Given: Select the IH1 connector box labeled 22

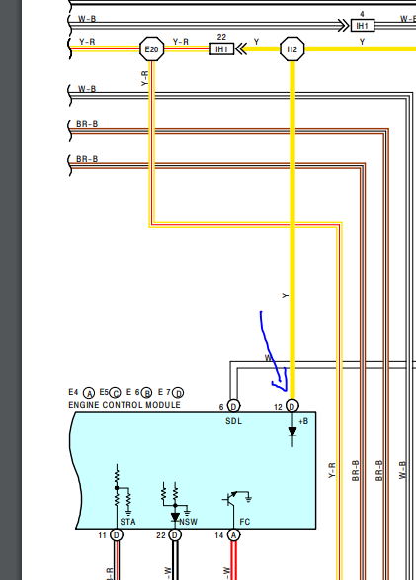Looking at the screenshot, I should (221, 48).
